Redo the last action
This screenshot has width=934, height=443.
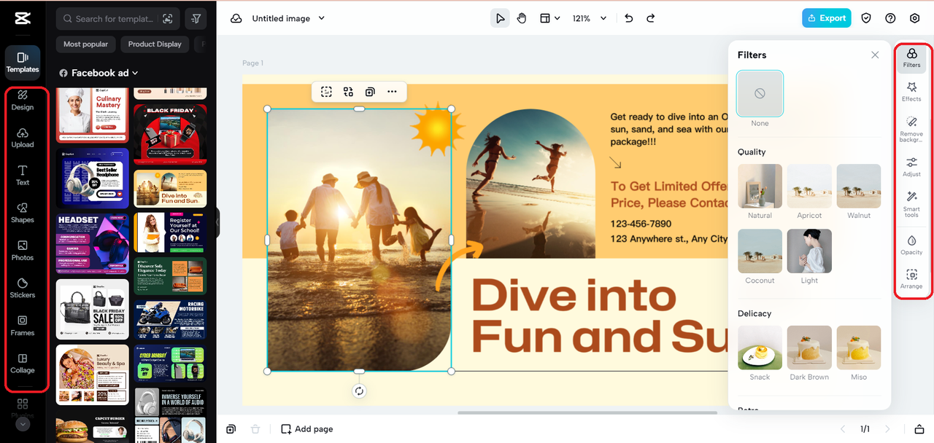click(650, 18)
